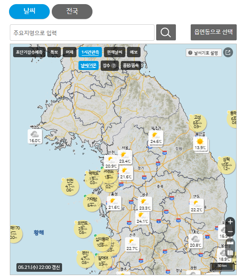Click the 대구 20.8℃ cloudy marker
The width and height of the screenshot is (240, 280).
[196, 241]
